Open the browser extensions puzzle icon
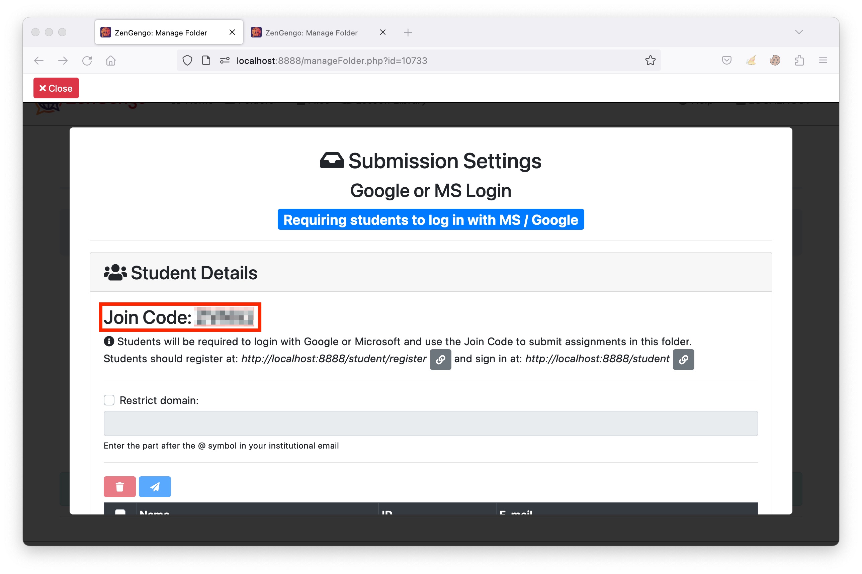The width and height of the screenshot is (862, 574). click(x=799, y=61)
